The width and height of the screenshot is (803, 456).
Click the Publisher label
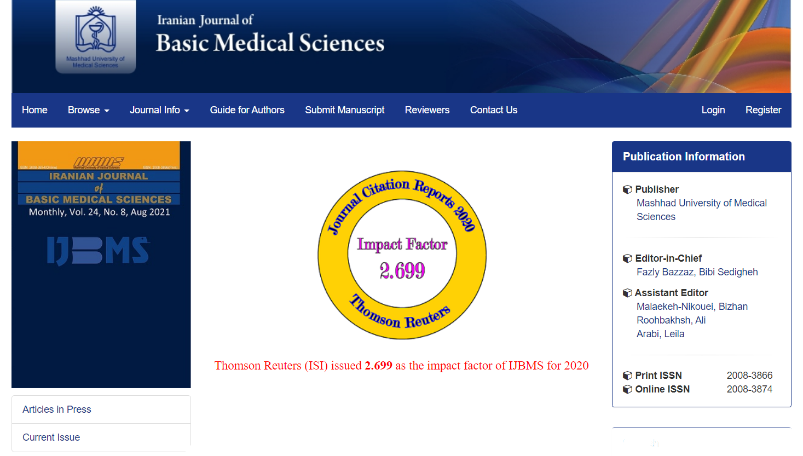pyautogui.click(x=657, y=189)
